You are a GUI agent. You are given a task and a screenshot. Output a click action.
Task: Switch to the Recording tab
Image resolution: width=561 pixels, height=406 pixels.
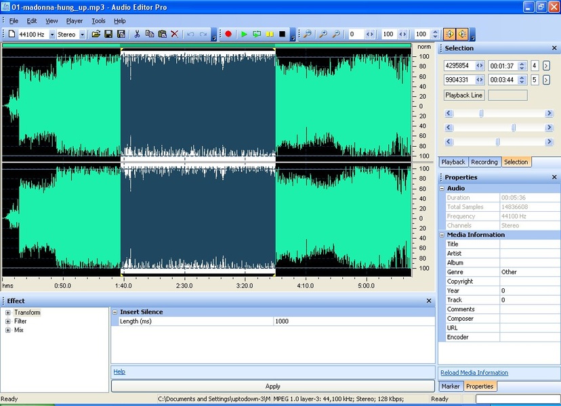click(x=484, y=162)
